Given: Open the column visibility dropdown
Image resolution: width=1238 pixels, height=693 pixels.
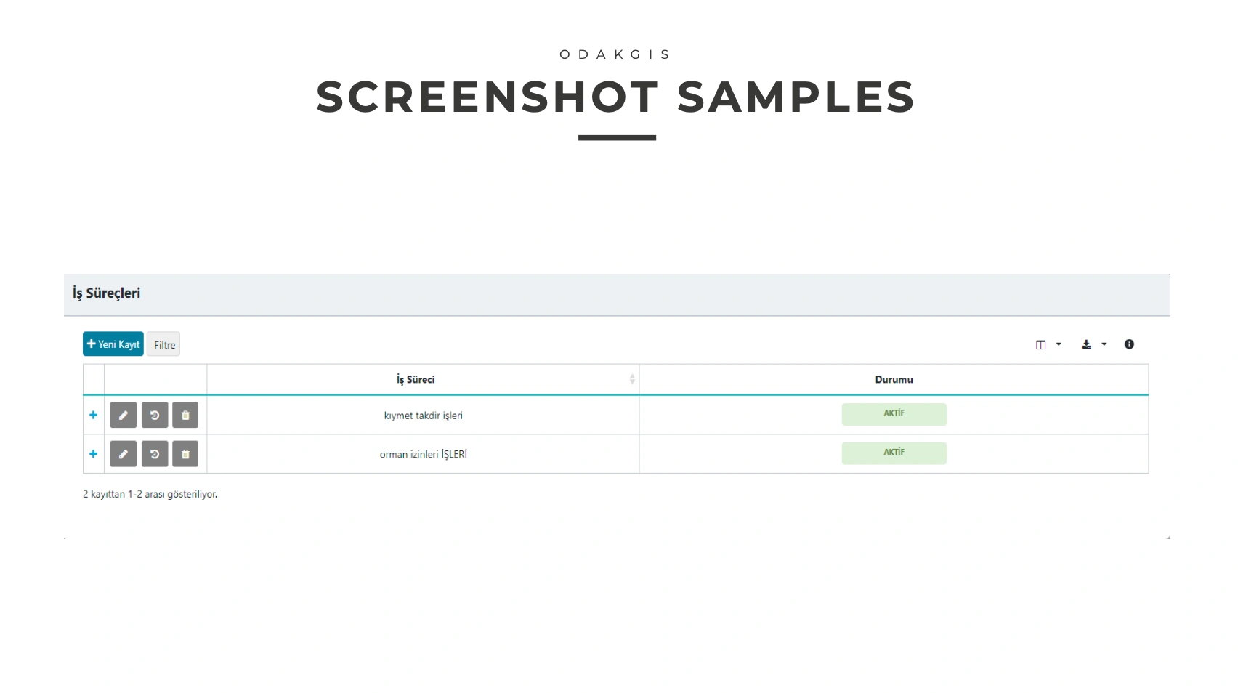Looking at the screenshot, I should pyautogui.click(x=1048, y=344).
